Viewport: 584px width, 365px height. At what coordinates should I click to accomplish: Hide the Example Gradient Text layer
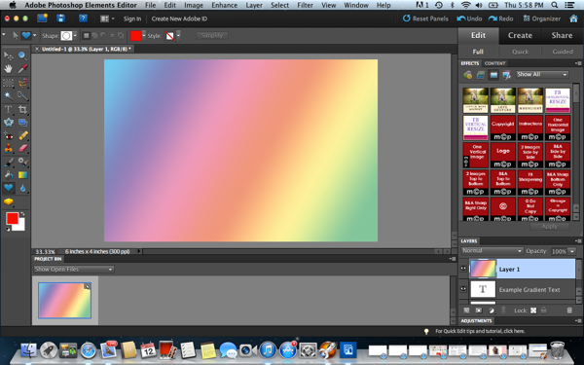[x=463, y=289]
